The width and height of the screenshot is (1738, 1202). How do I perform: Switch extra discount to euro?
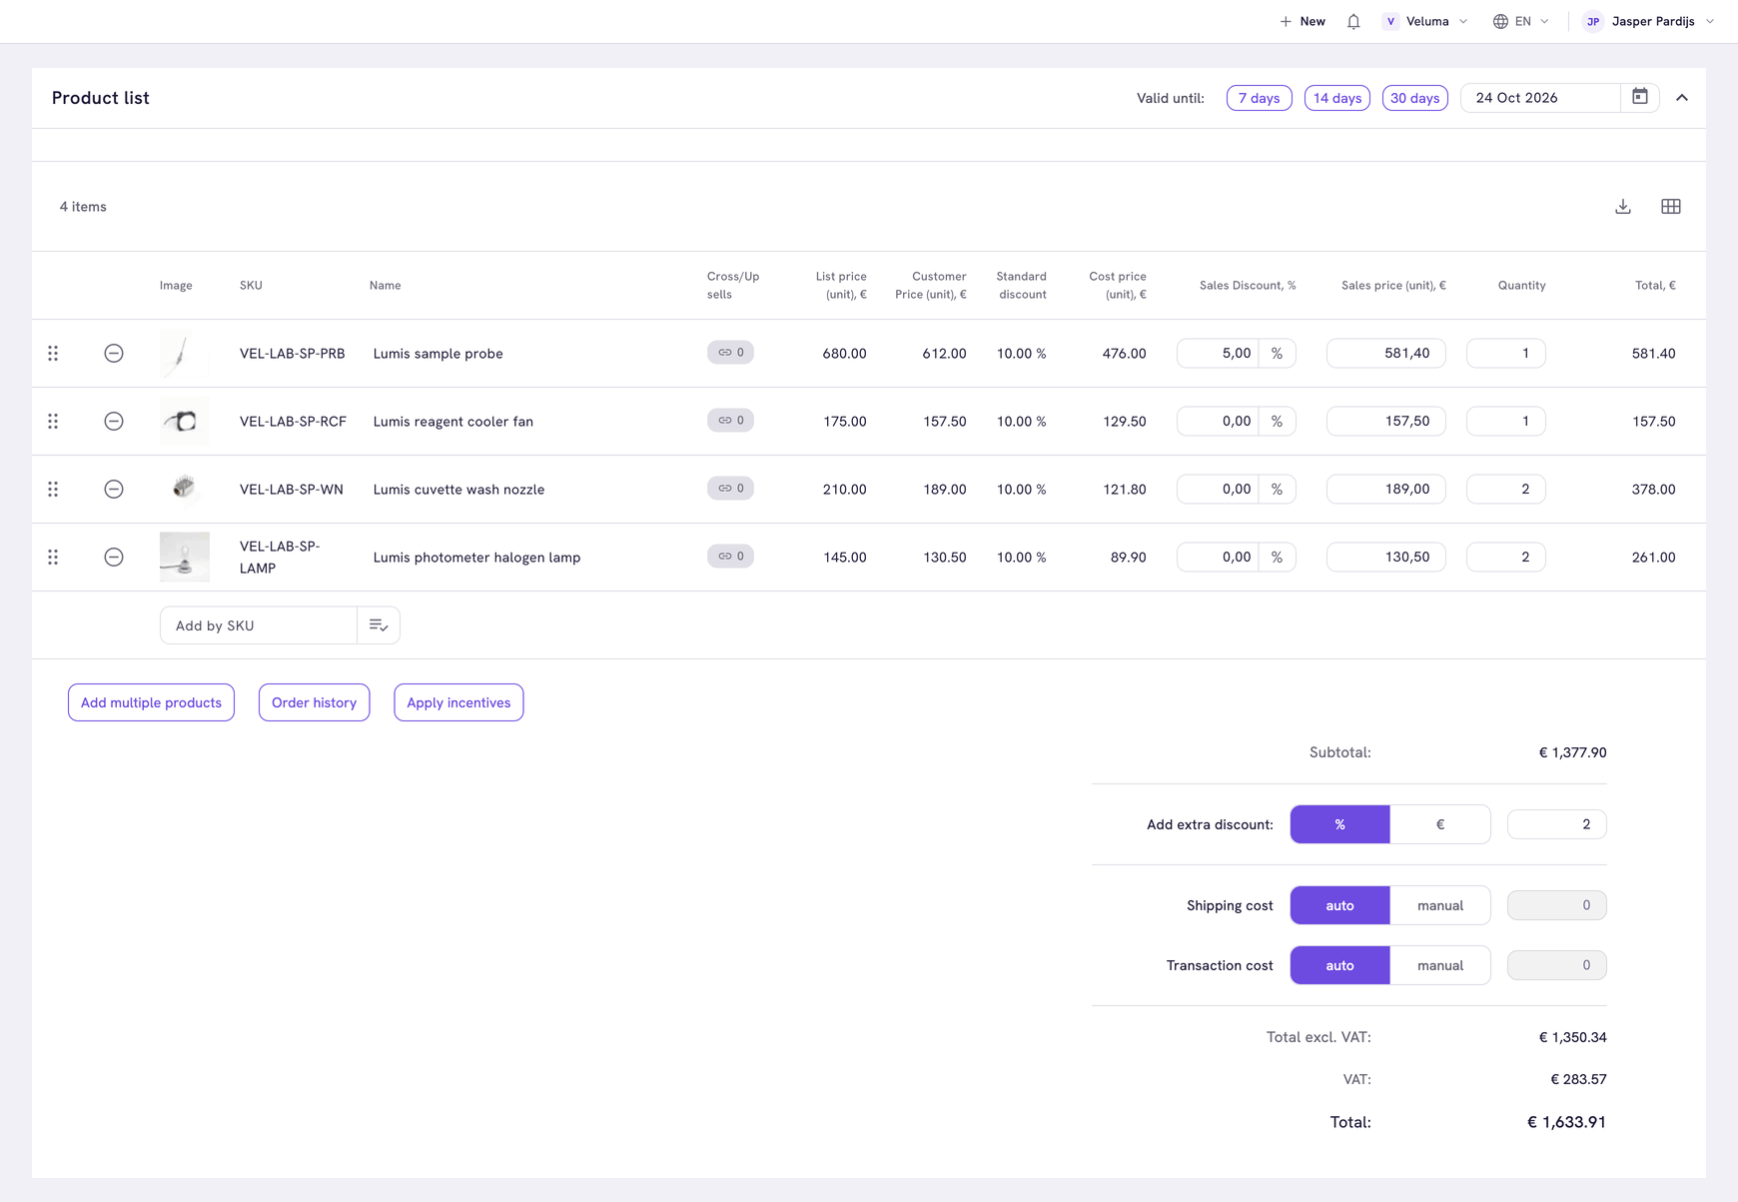pos(1439,824)
